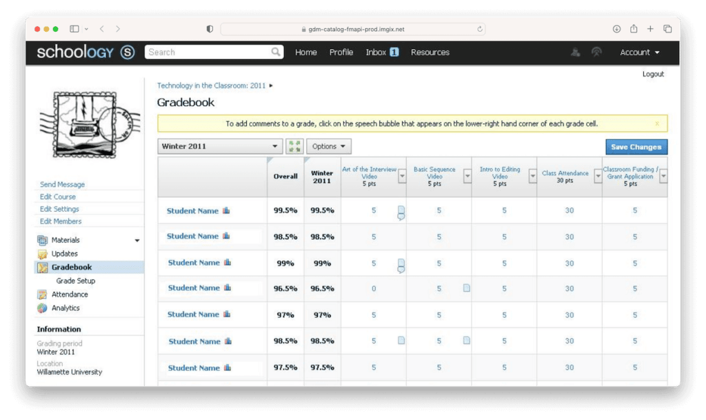Click the Save Changes button
Screen dimensions: 706x420
tap(636, 147)
